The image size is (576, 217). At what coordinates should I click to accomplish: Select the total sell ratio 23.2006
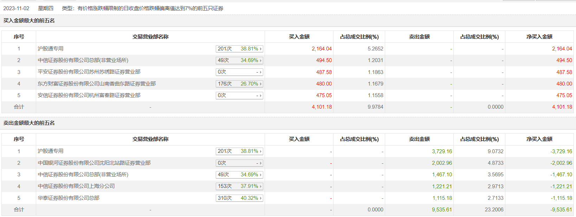pos(494,210)
